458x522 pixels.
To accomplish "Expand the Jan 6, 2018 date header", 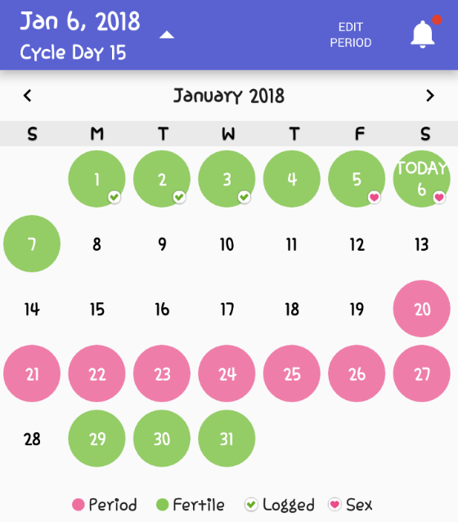I will [x=80, y=21].
